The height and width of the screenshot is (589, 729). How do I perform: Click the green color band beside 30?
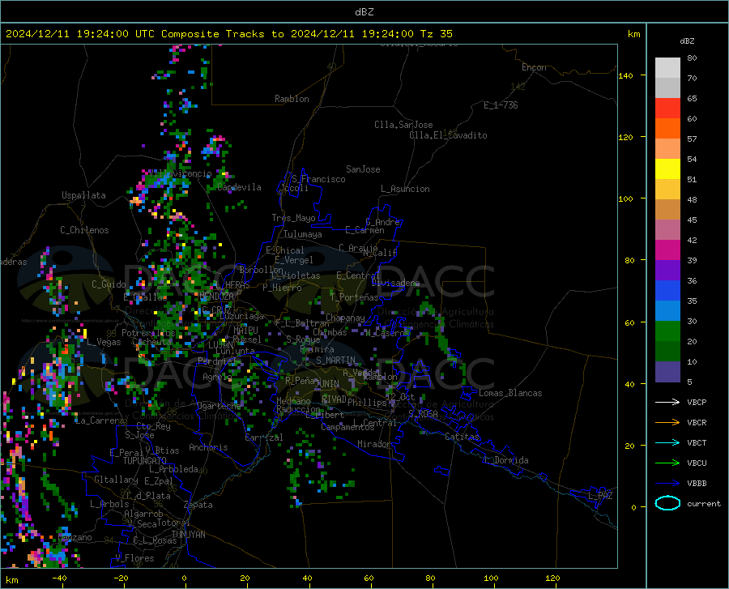[x=667, y=331]
